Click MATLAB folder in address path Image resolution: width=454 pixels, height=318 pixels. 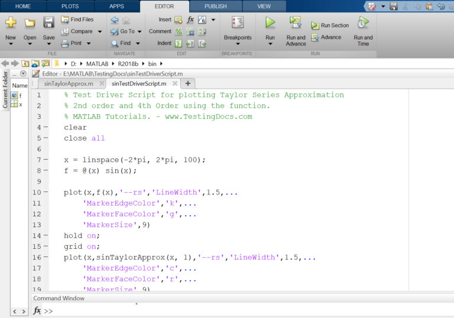[x=98, y=64]
